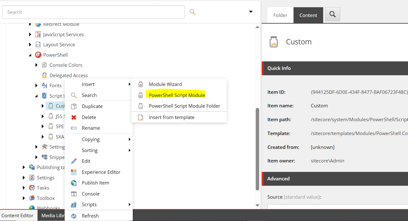
Task: Collapse the PowerShell tree node
Action: pyautogui.click(x=30, y=55)
